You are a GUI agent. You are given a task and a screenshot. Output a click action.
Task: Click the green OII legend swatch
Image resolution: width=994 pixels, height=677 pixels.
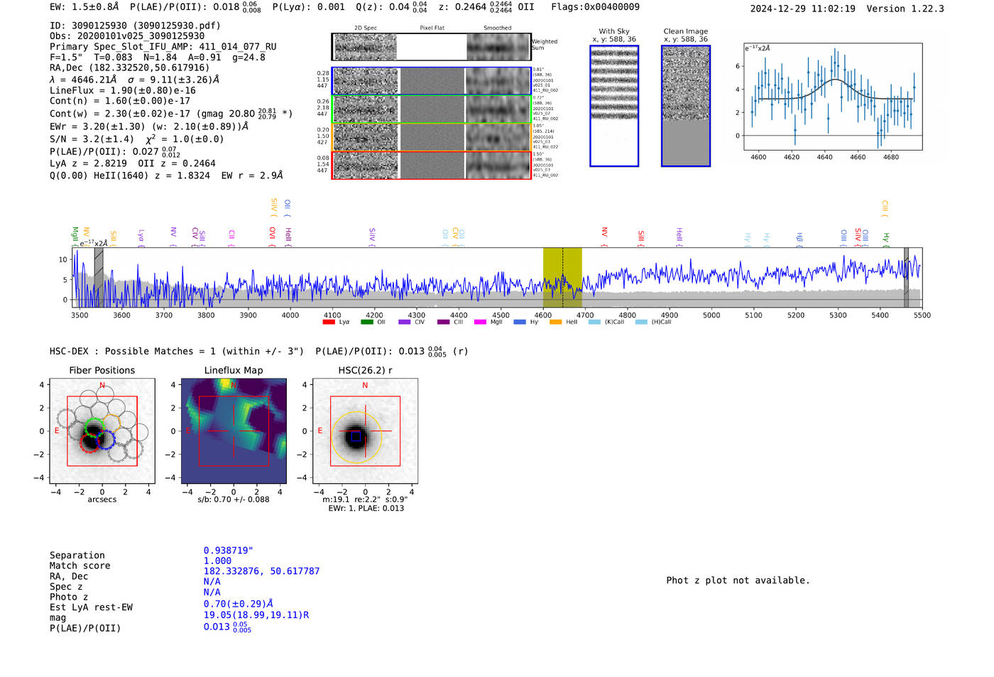coord(366,323)
